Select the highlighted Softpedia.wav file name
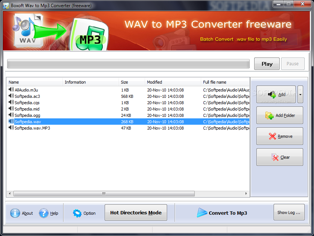The height and width of the screenshot is (236, 314). [28, 122]
